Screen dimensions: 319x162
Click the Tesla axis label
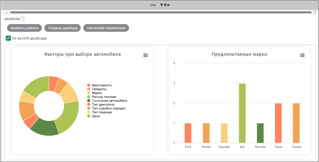(x=278, y=147)
